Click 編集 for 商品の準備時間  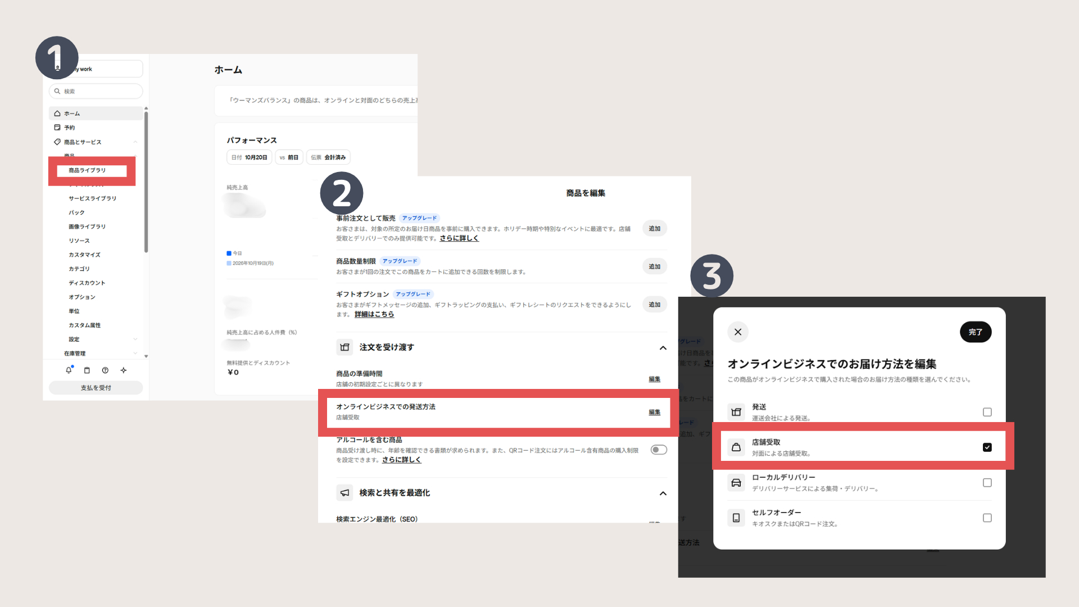tap(655, 379)
